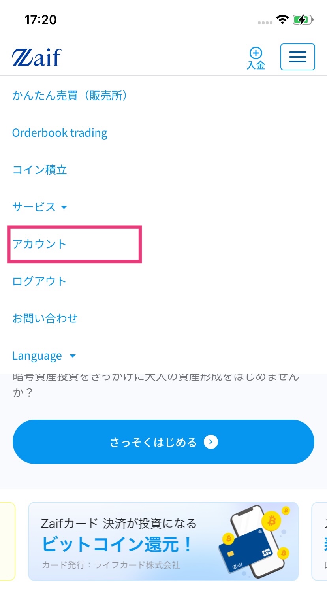Close the hamburger menu
This screenshot has width=327, height=592.
click(x=297, y=57)
